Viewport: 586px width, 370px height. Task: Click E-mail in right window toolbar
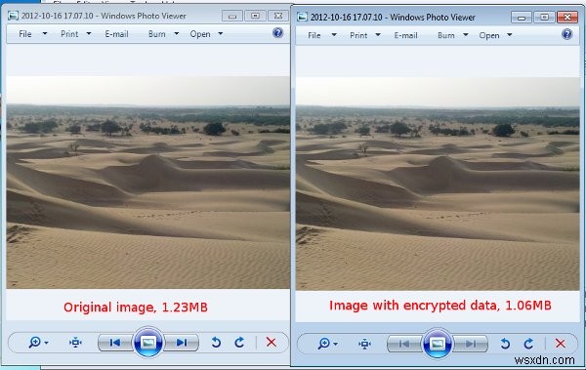405,35
